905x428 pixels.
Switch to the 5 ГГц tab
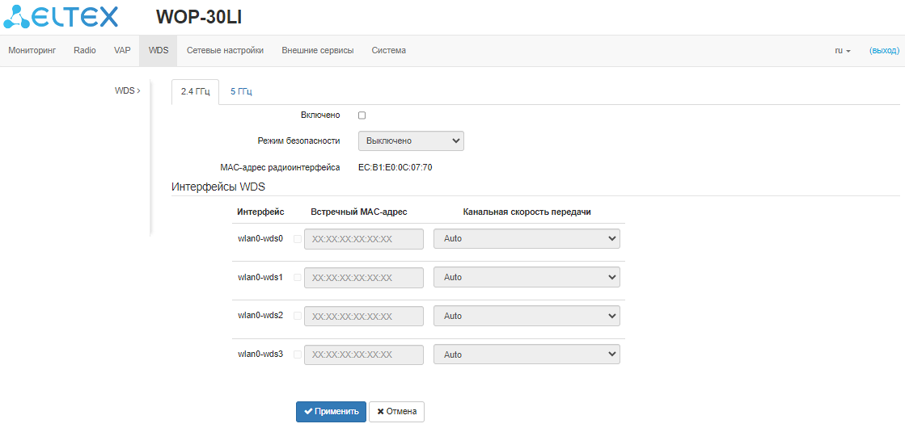tap(241, 92)
